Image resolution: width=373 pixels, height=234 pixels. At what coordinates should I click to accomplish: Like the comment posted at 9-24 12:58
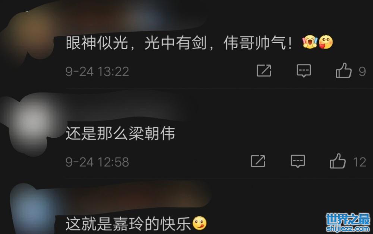pos(338,161)
